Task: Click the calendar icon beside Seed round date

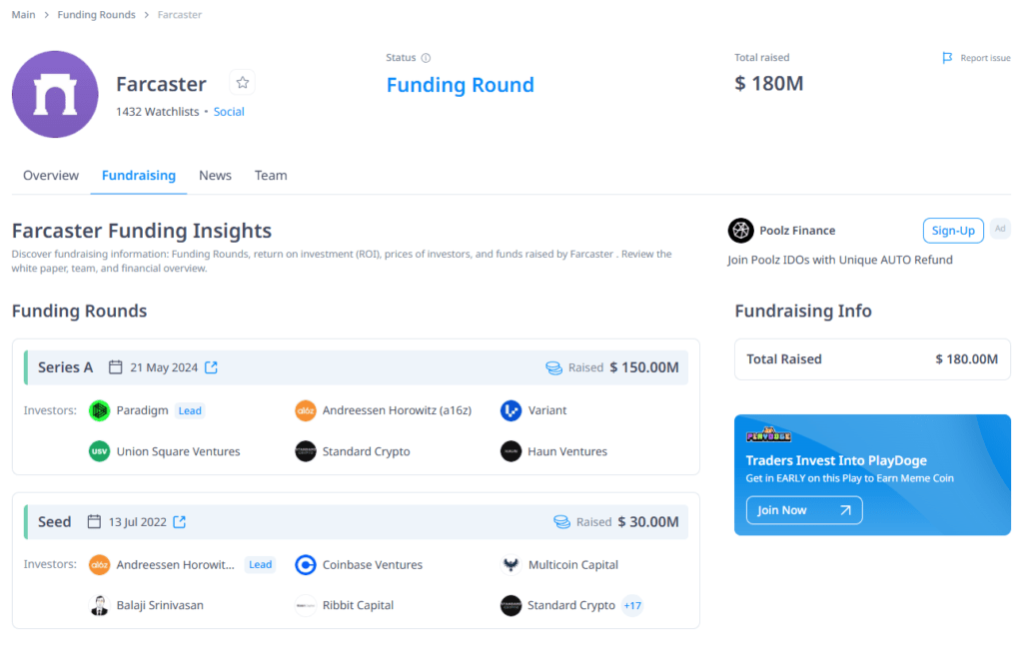Action: (94, 520)
